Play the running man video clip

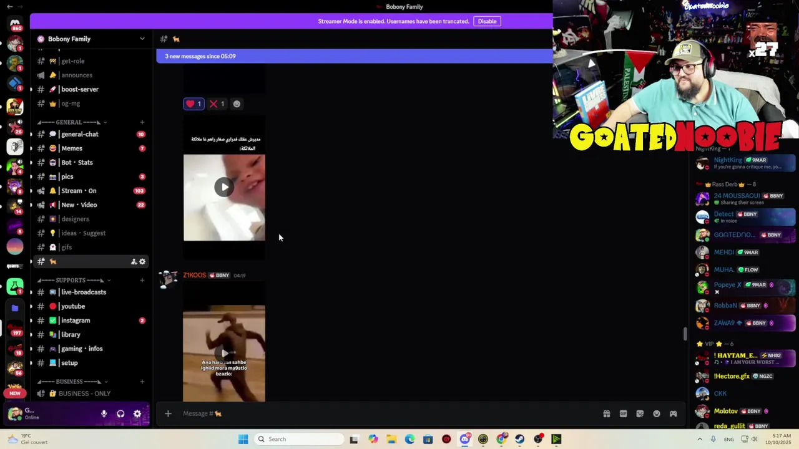point(224,353)
